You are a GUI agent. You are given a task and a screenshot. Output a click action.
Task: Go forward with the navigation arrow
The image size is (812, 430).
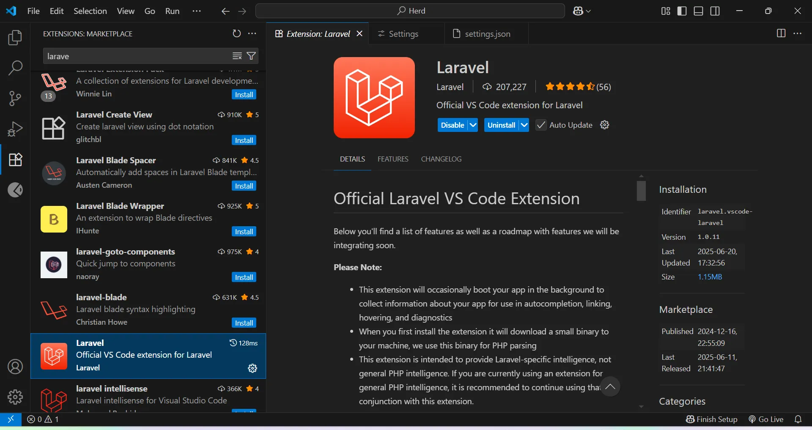click(242, 11)
